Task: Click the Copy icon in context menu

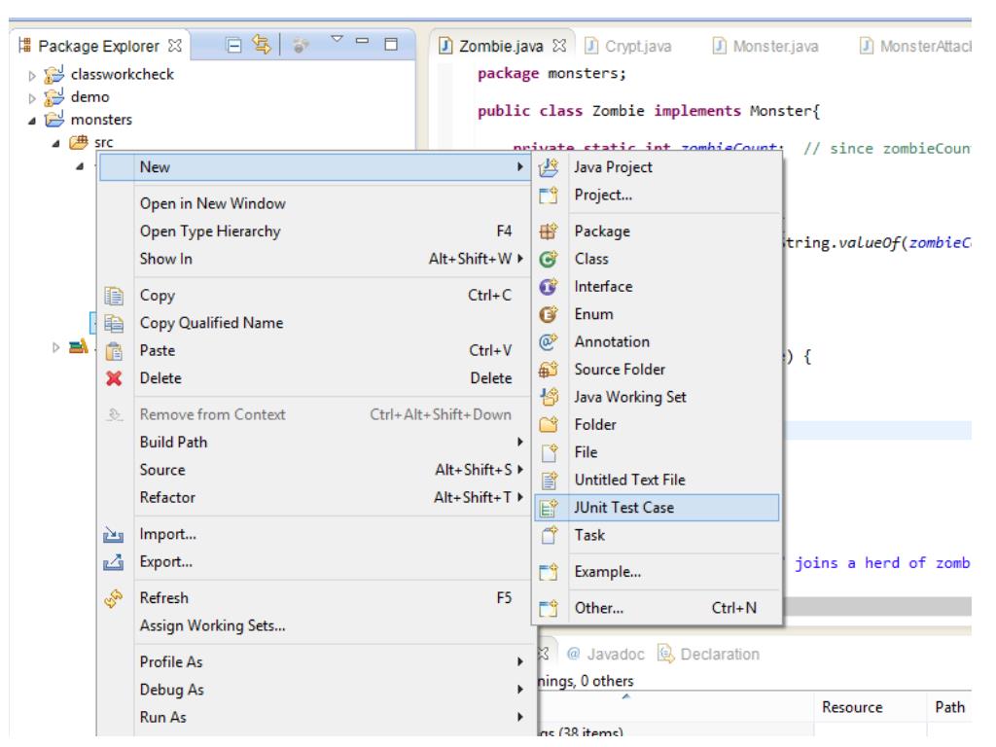Action: point(114,296)
